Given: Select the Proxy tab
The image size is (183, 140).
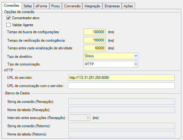Looking at the screenshot, I should coord(56,6).
